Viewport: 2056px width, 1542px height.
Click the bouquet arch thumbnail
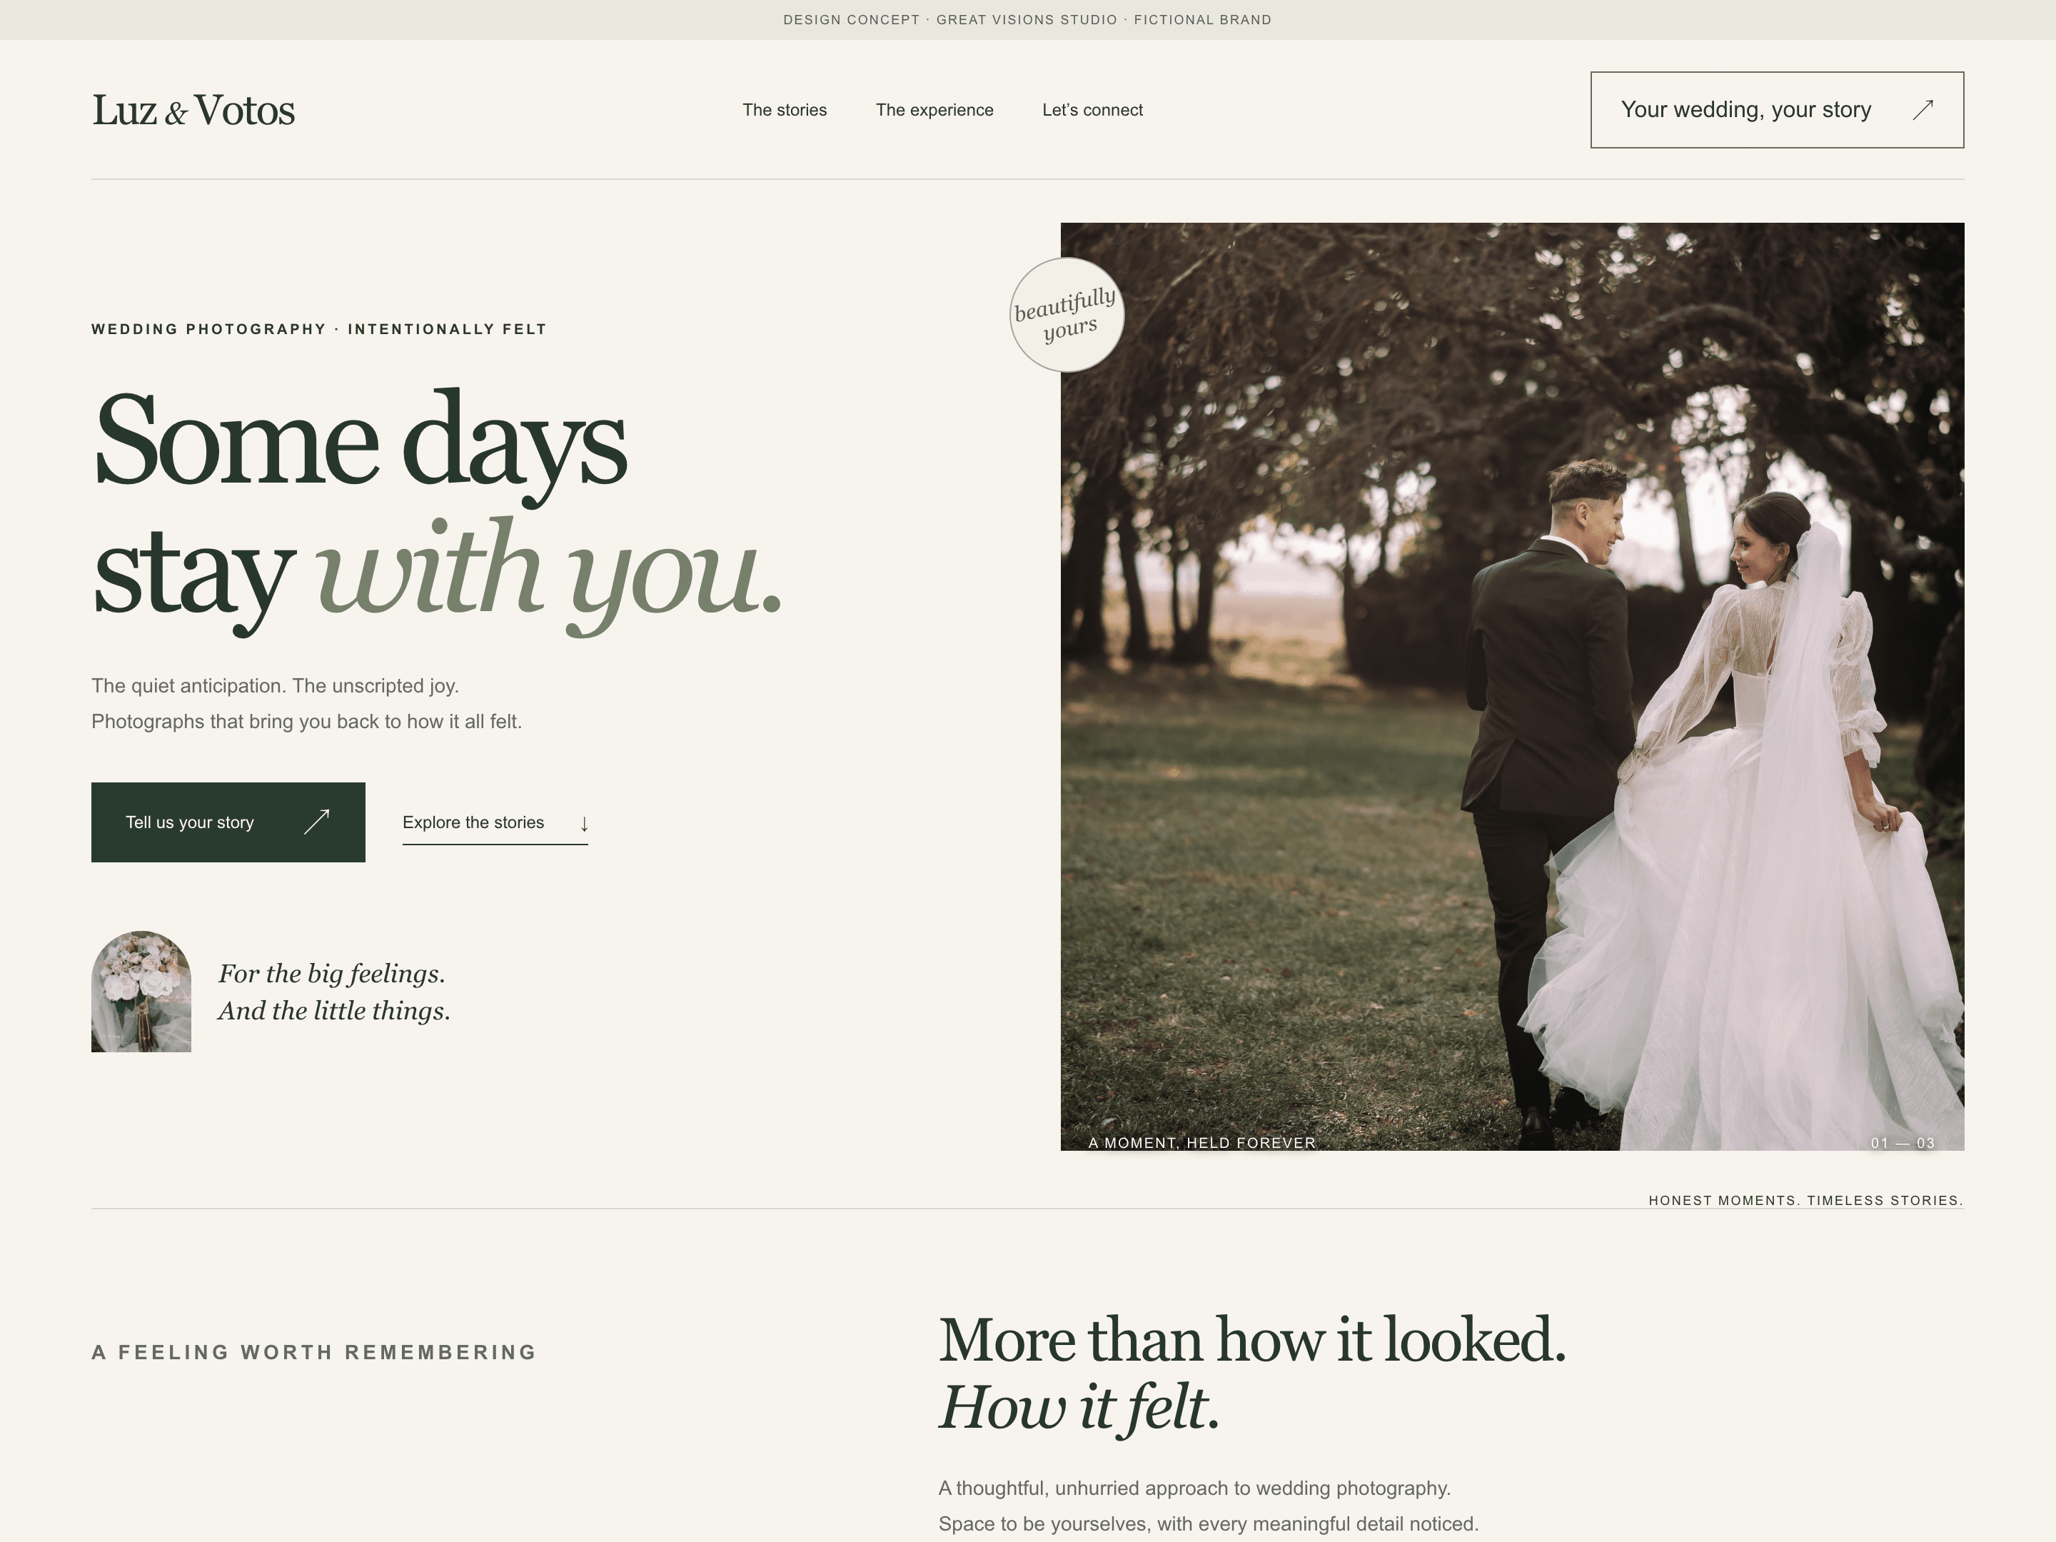[x=141, y=991]
